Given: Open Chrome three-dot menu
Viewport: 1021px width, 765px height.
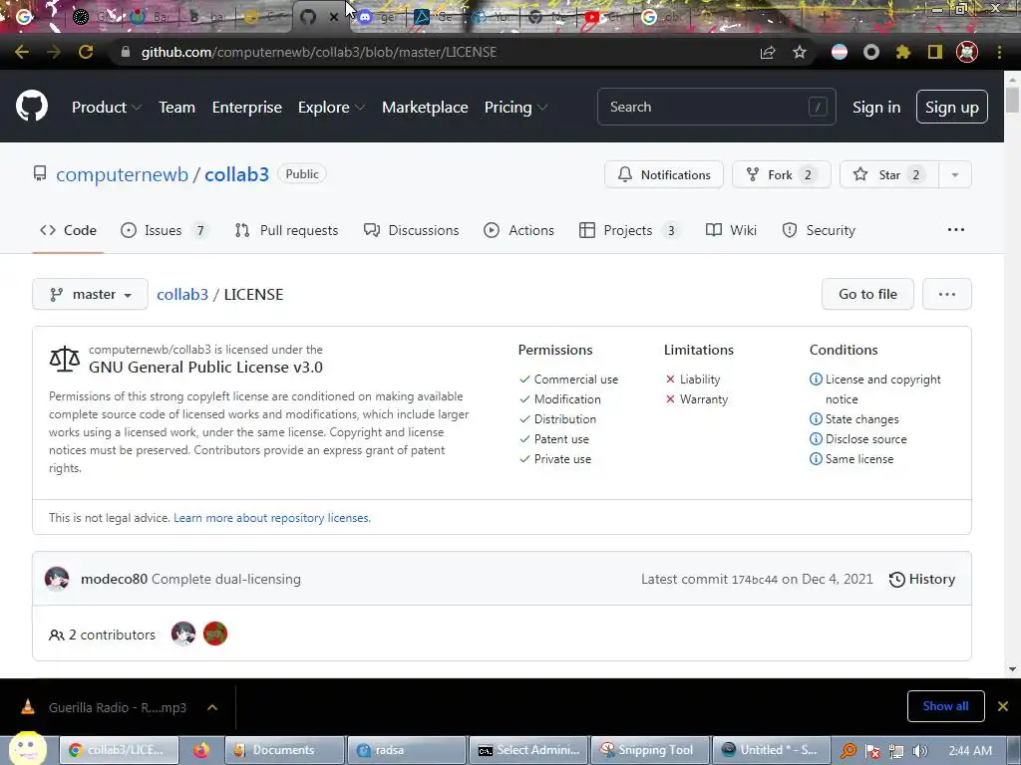Looking at the screenshot, I should (x=999, y=52).
